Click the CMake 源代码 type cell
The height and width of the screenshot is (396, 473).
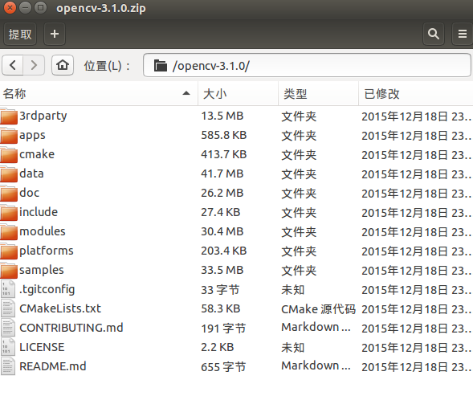[318, 309]
